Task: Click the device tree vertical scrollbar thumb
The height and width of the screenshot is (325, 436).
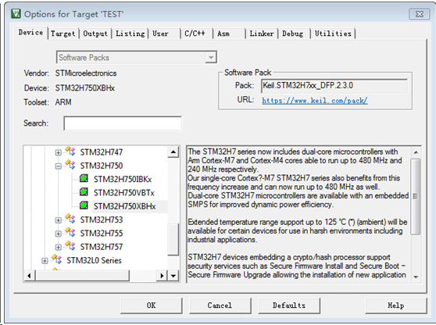Action: [173, 239]
